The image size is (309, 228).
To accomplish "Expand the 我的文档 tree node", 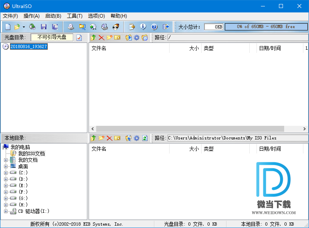I will (x=6, y=160).
